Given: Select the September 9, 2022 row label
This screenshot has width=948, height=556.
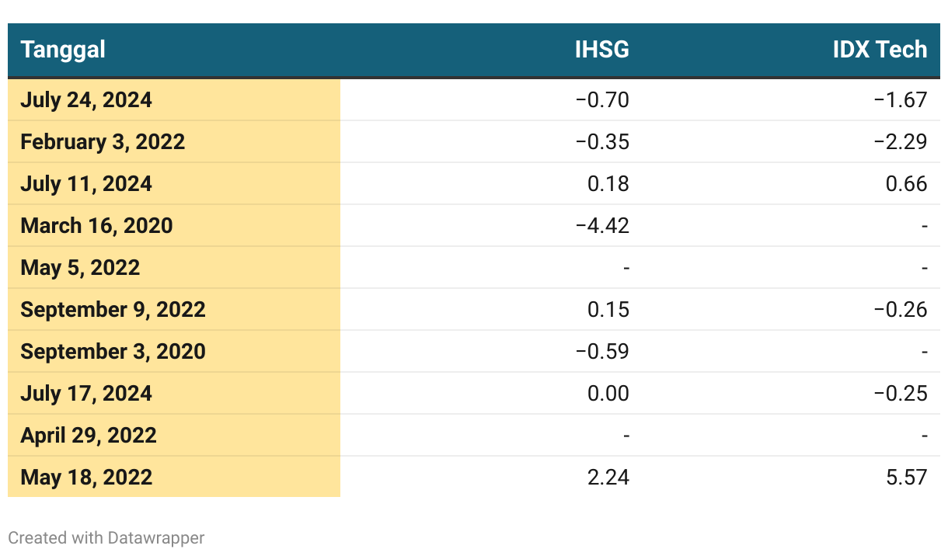Looking at the screenshot, I should [x=113, y=310].
